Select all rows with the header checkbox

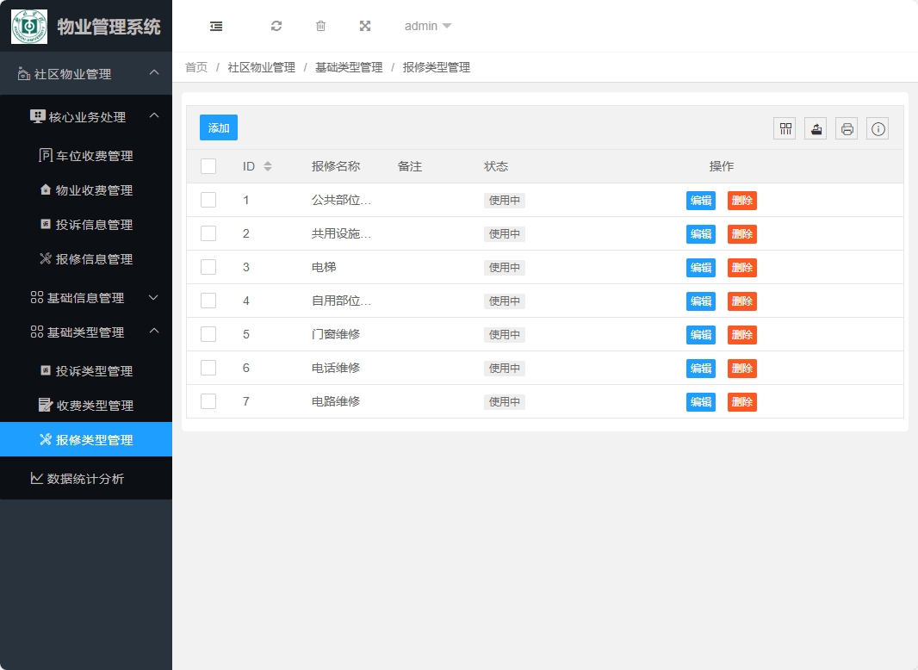click(208, 165)
